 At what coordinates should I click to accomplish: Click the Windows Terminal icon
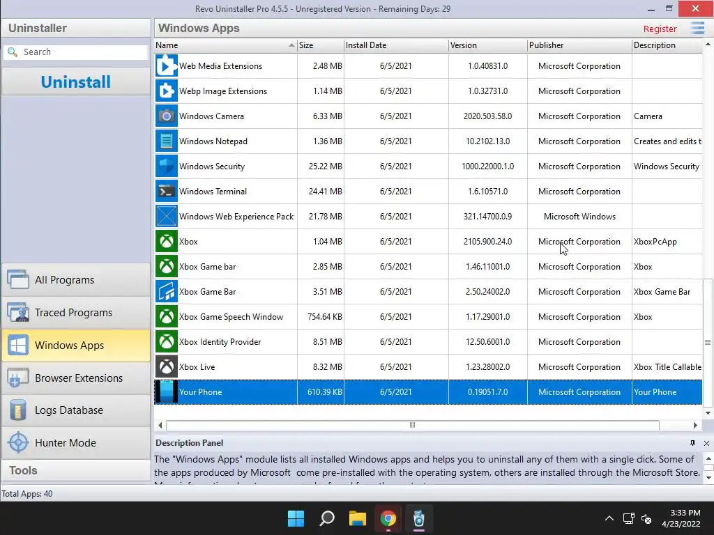(x=166, y=191)
